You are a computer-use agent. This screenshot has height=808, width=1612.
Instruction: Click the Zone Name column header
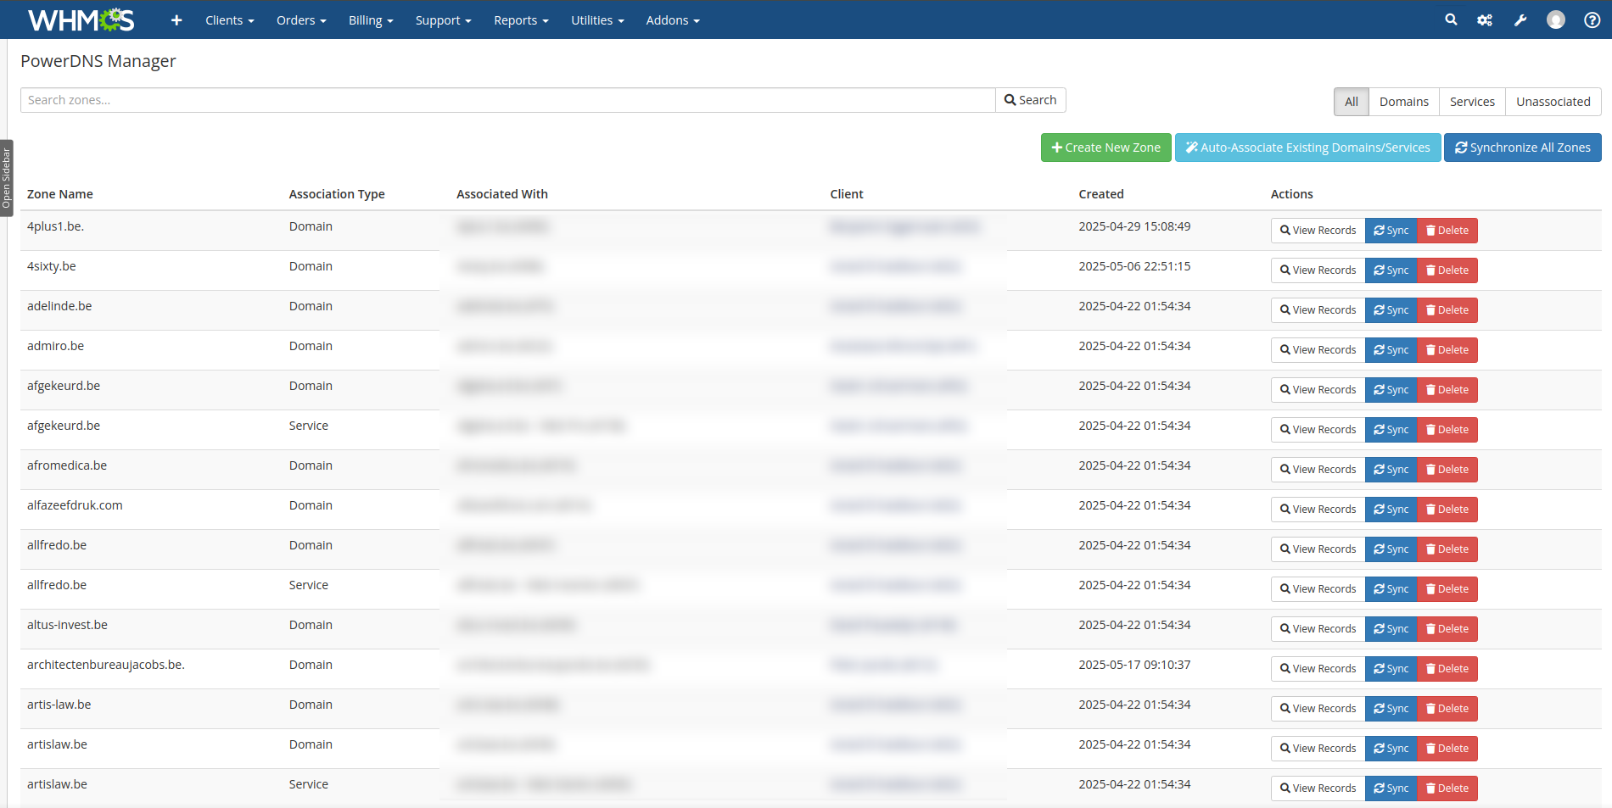tap(60, 194)
